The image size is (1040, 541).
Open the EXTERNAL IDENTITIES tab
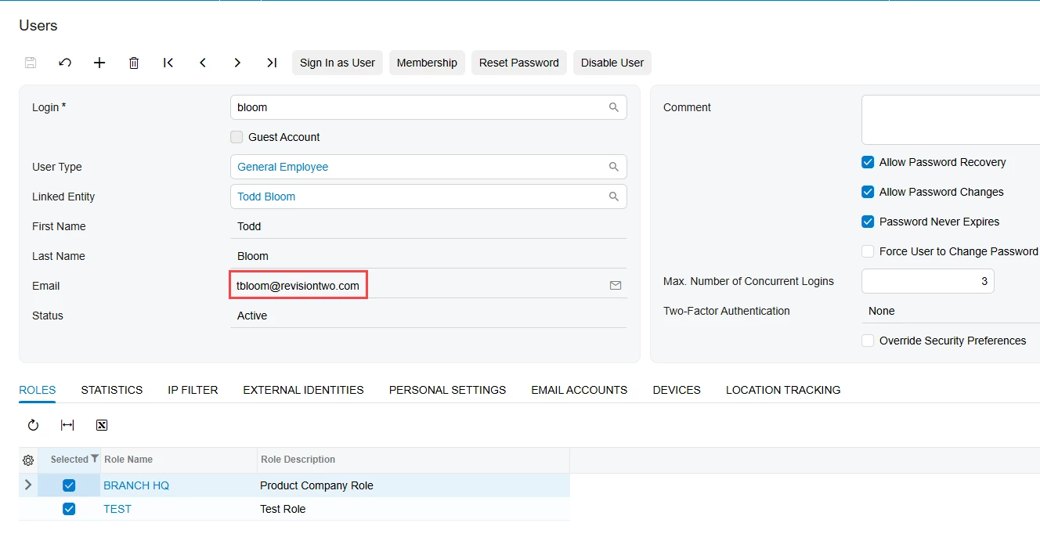pos(303,390)
